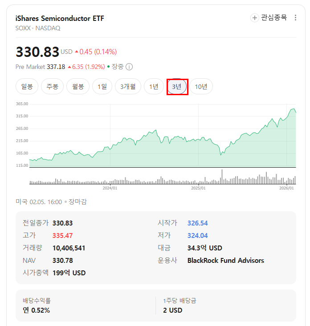Switch the chart to 10년 range

(201, 86)
